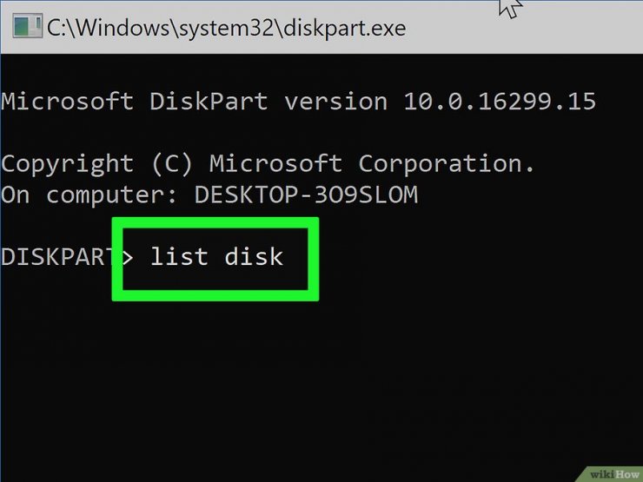
Task: Click the "Copyright" word in console
Action: (x=67, y=165)
